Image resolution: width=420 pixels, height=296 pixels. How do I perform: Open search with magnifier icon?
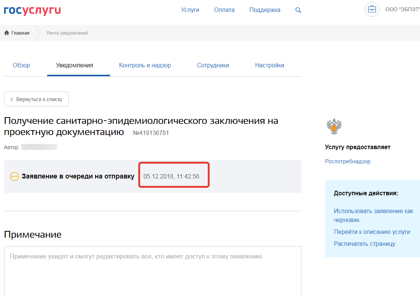(x=298, y=10)
